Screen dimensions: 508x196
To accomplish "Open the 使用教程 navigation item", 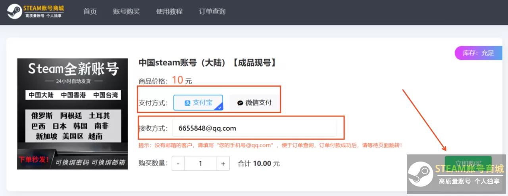I will 169,11.
